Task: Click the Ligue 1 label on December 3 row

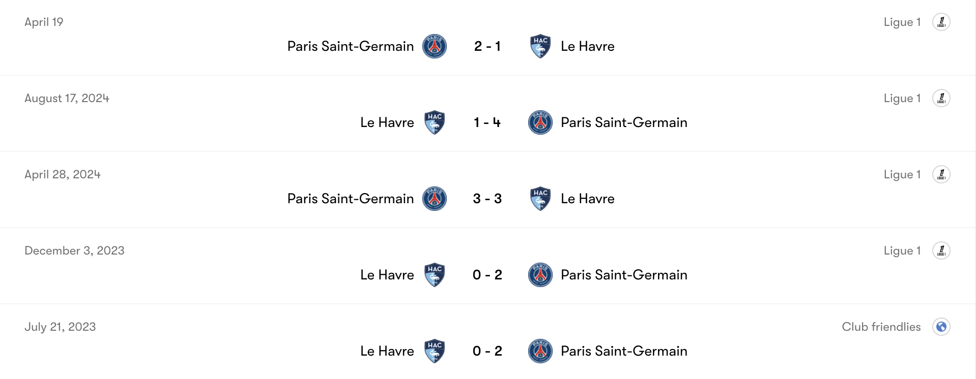Action: [902, 250]
